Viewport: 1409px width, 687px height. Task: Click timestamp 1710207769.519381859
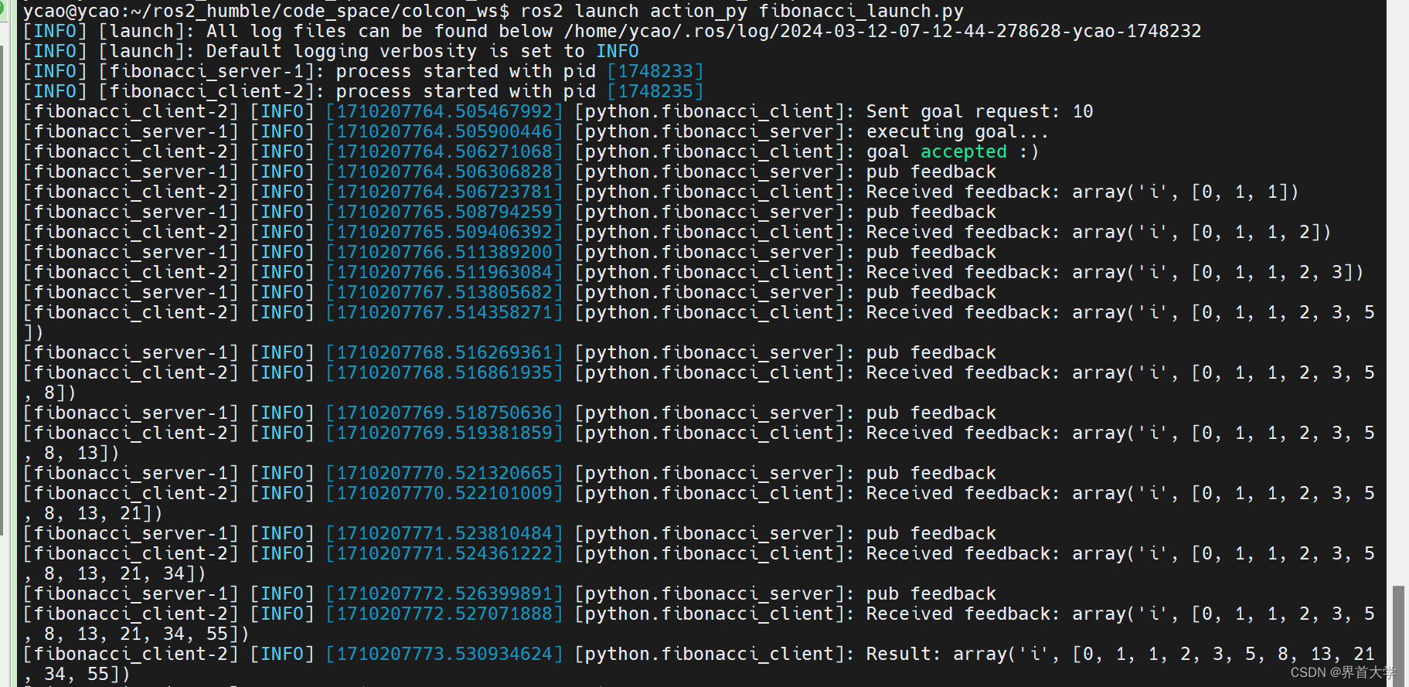pos(444,433)
